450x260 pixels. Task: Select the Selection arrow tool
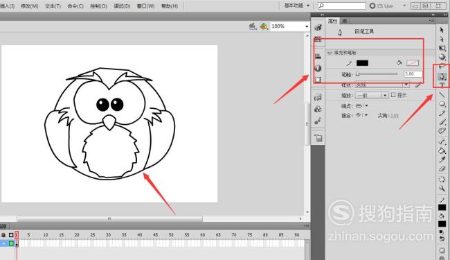[x=442, y=30]
